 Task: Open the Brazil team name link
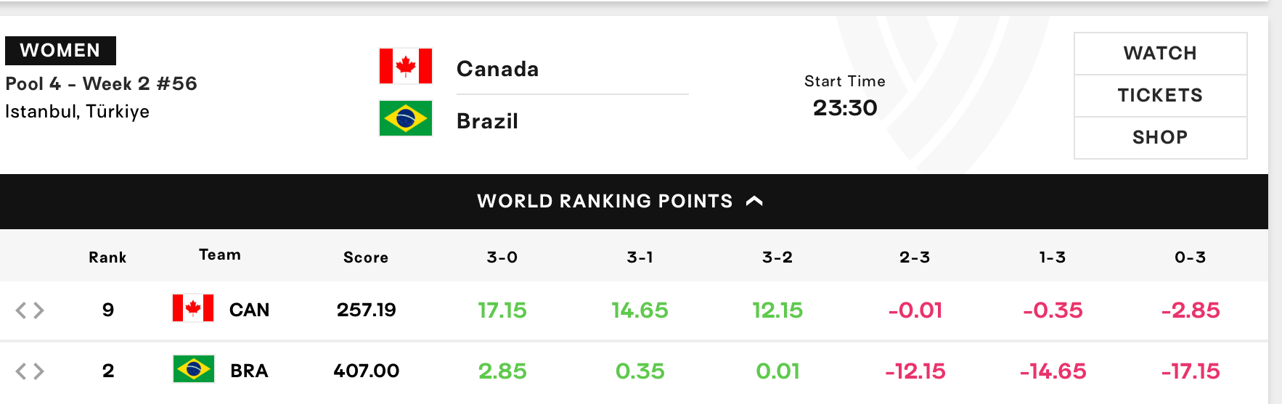[x=487, y=121]
